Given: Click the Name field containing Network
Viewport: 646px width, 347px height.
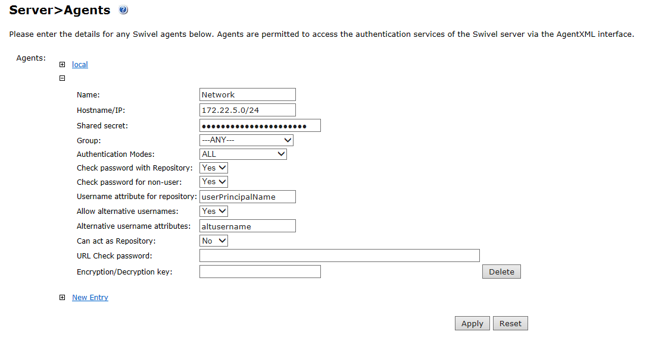Looking at the screenshot, I should pos(247,94).
